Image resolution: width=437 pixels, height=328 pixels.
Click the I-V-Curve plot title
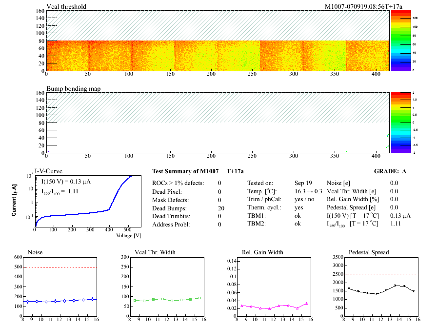pyautogui.click(x=48, y=170)
